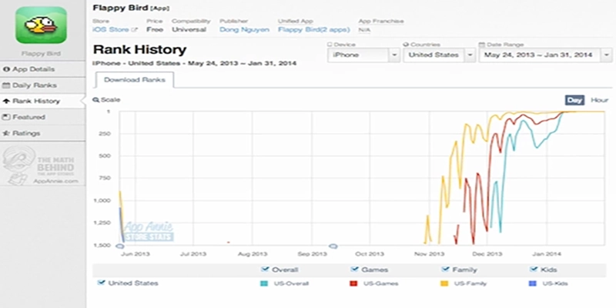Image resolution: width=616 pixels, height=308 pixels.
Task: Toggle the Kids checkbox
Action: click(534, 269)
